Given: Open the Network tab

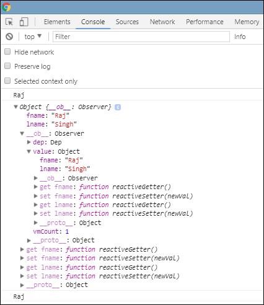Looking at the screenshot, I should click(x=162, y=22).
